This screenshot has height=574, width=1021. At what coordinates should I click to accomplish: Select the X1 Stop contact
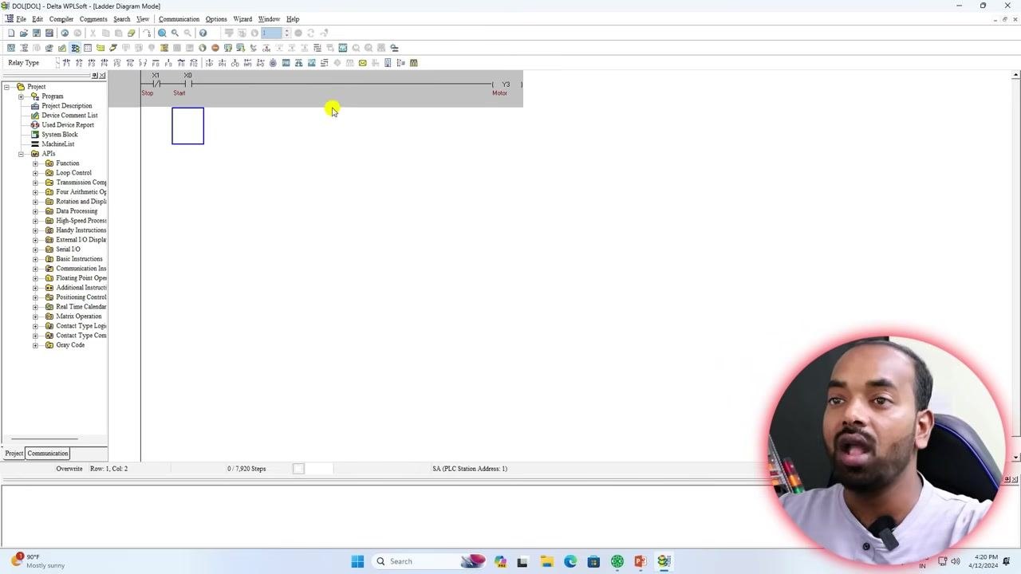tap(156, 84)
